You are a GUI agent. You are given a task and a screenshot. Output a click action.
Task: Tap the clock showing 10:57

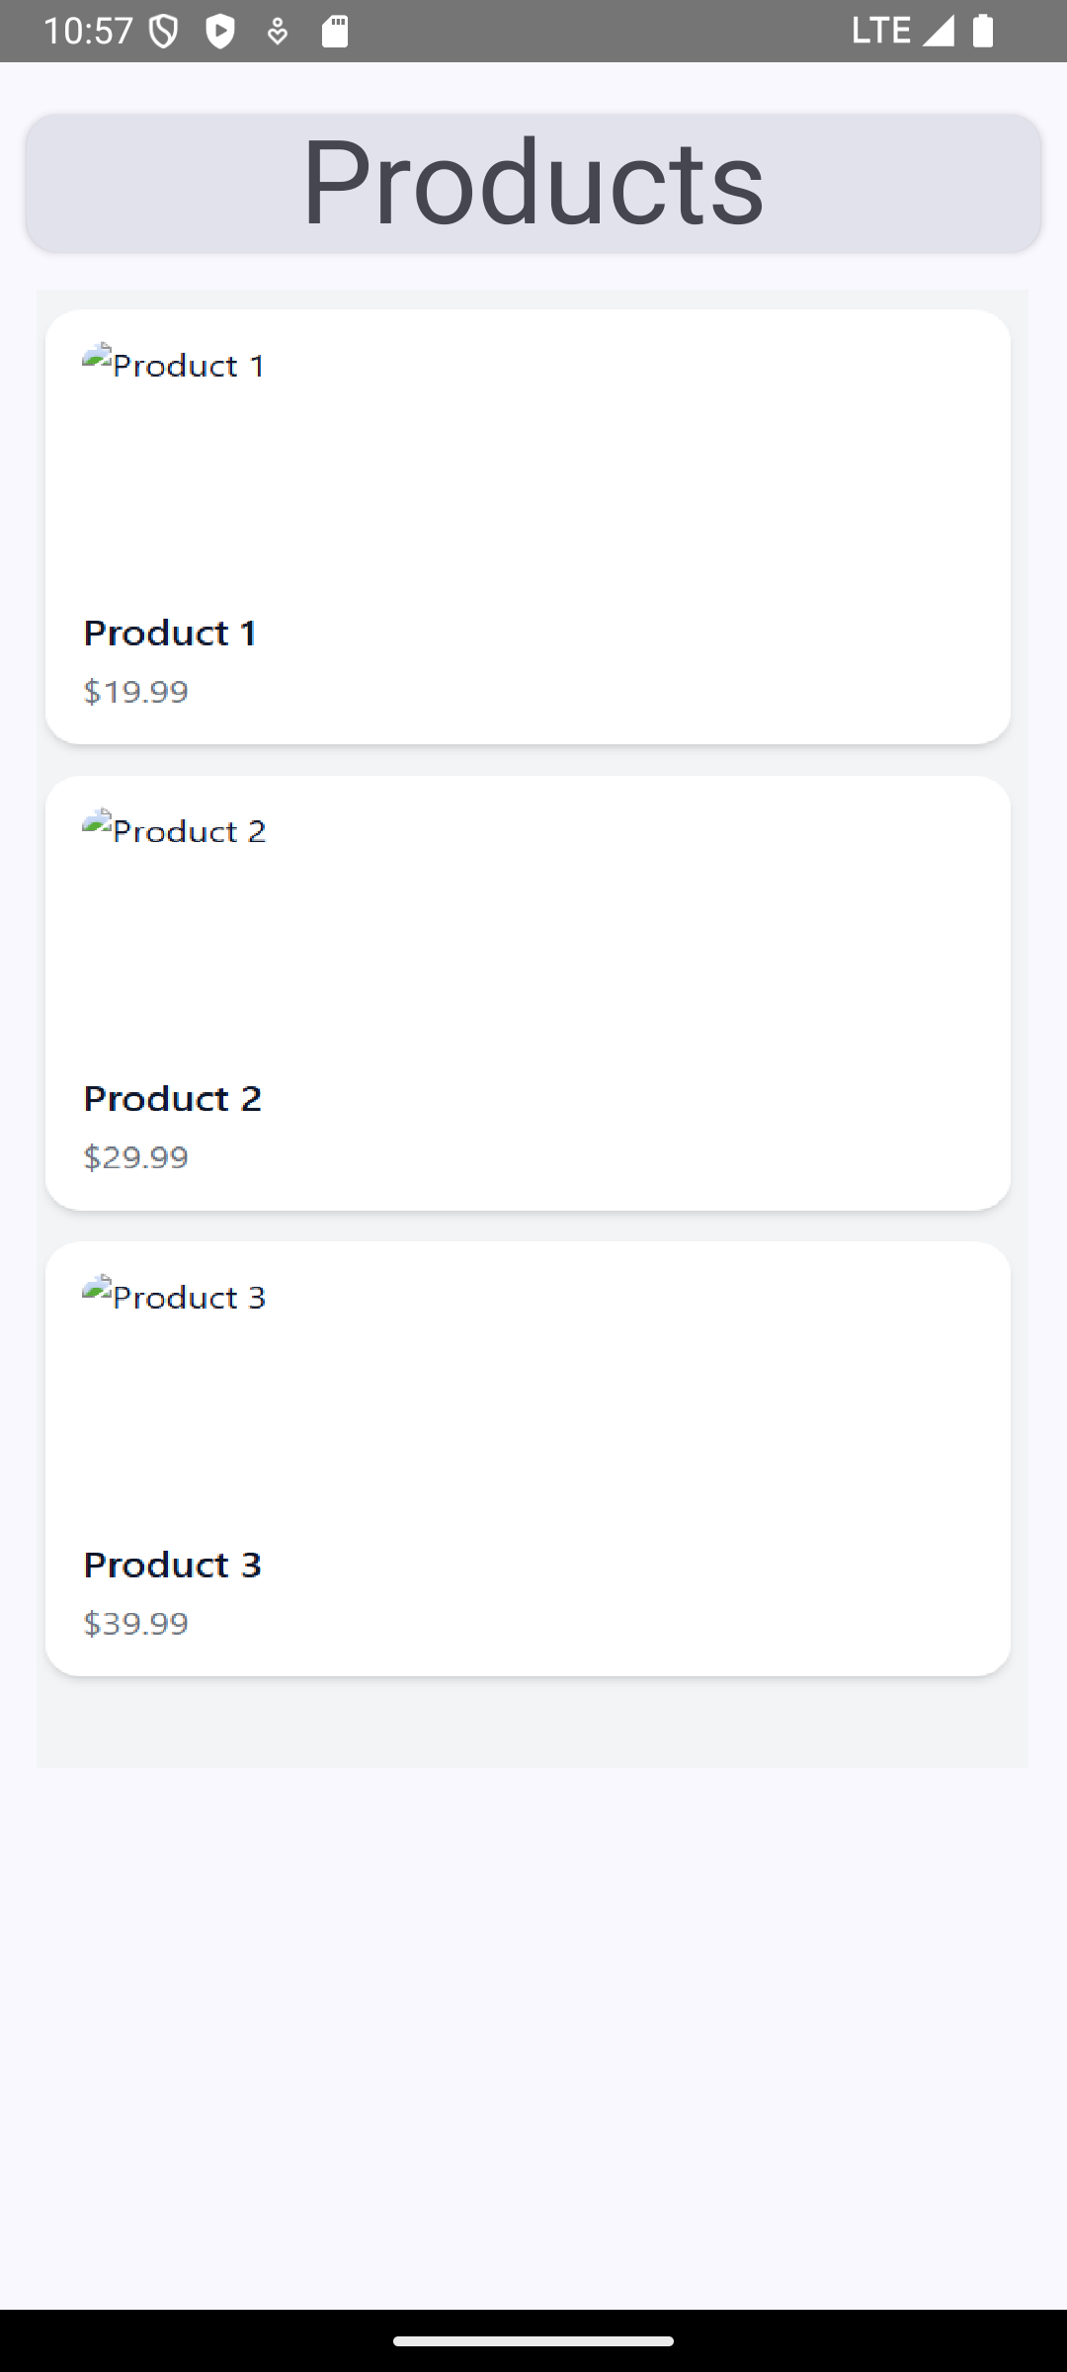coord(89,30)
